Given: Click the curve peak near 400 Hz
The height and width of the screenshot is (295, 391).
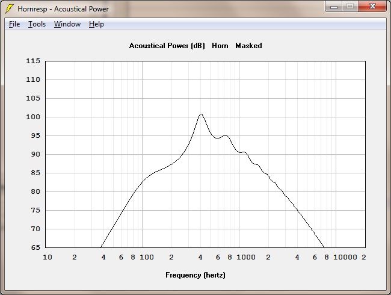Looking at the screenshot, I should [x=202, y=114].
